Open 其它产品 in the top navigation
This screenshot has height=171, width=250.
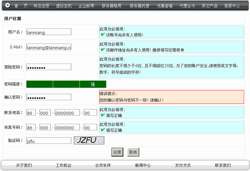click(210, 6)
